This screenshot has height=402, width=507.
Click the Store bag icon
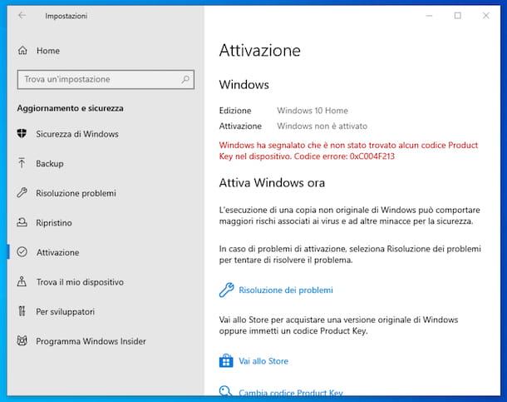(x=226, y=360)
